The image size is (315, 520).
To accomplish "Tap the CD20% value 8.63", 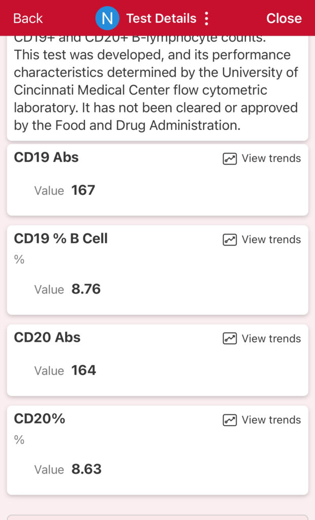I will (x=86, y=469).
